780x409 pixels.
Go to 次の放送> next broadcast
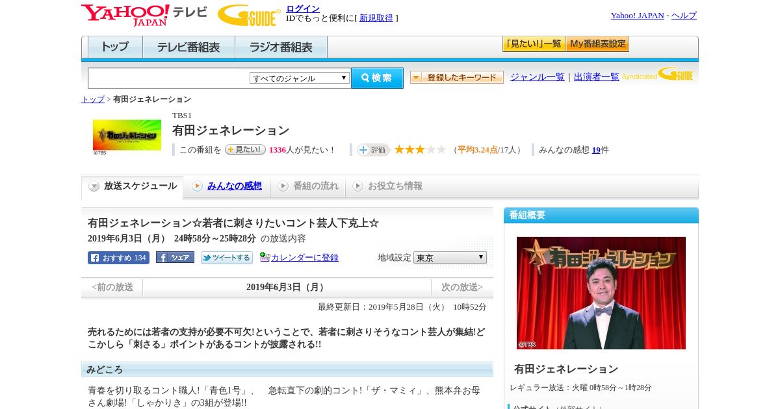(x=462, y=288)
